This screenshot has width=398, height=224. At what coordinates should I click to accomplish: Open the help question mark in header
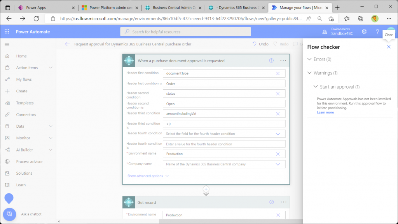(377, 32)
